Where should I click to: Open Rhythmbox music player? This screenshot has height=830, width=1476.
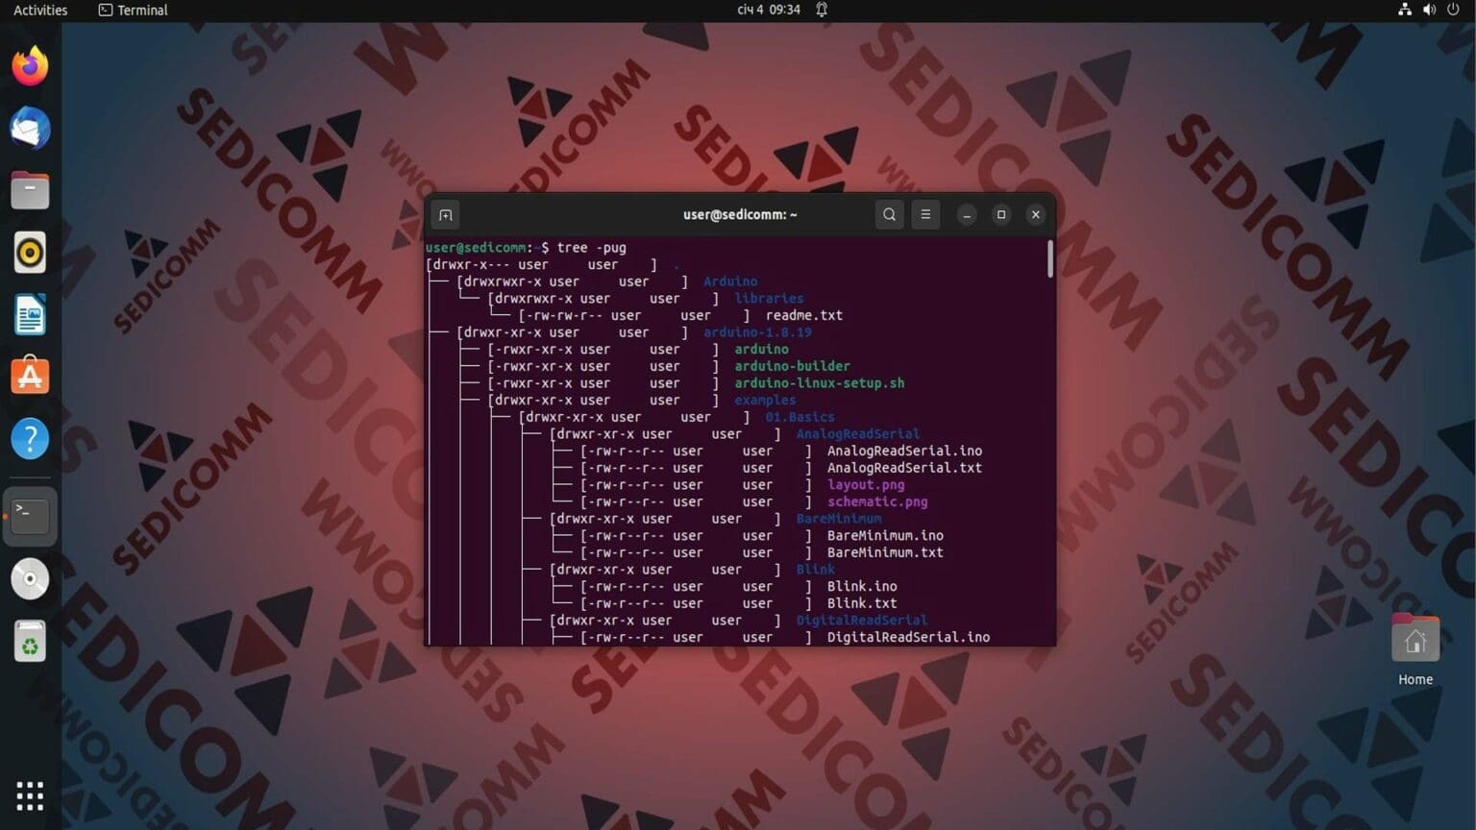click(x=30, y=253)
